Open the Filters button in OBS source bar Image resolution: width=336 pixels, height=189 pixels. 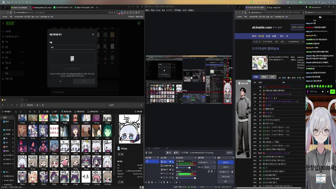176,153
